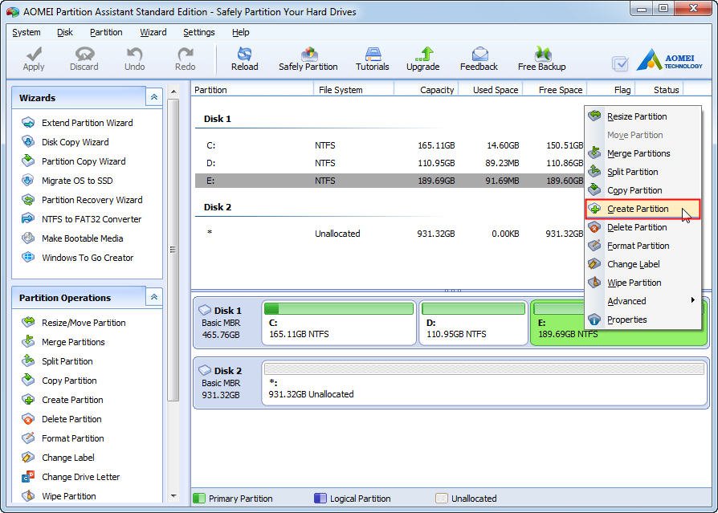Image resolution: width=718 pixels, height=513 pixels.
Task: Select Create Partition in the sidebar operations
Action: pos(63,400)
